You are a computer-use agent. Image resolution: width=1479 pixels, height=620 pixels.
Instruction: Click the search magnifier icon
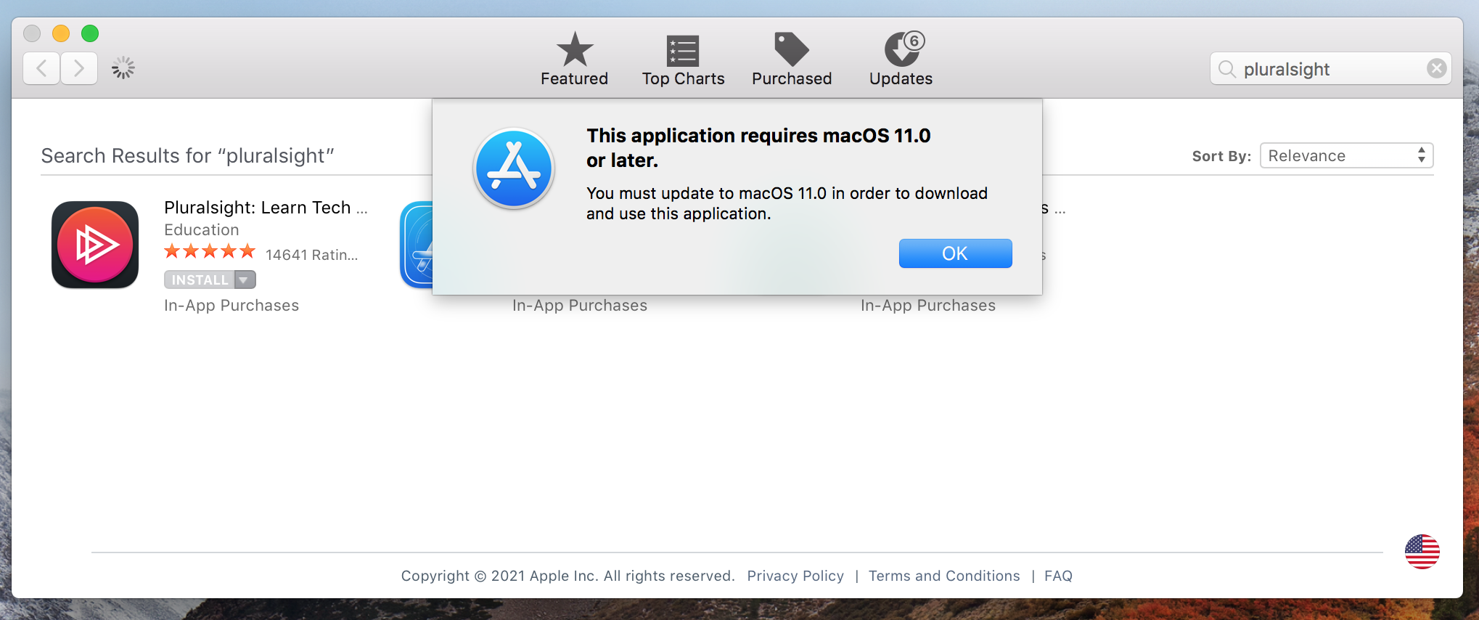1226,69
